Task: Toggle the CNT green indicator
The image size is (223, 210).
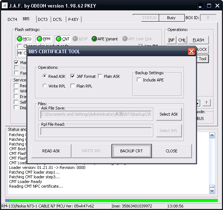Action: (x=58, y=39)
